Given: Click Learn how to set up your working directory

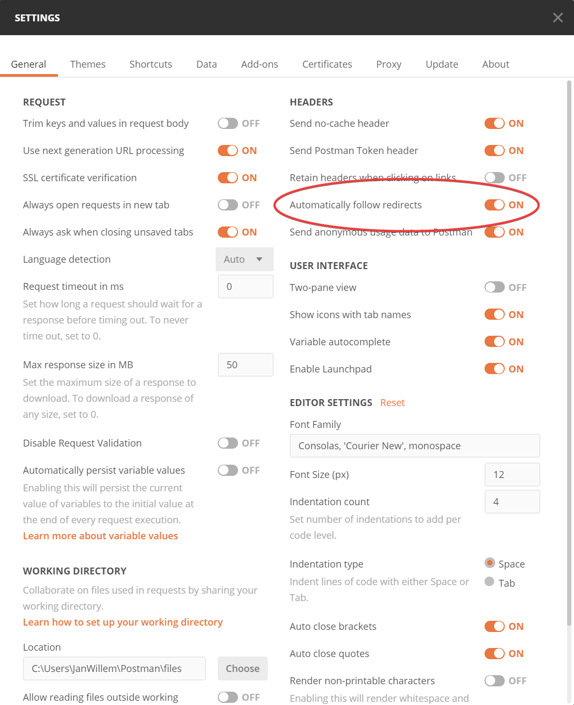Looking at the screenshot, I should tap(122, 622).
